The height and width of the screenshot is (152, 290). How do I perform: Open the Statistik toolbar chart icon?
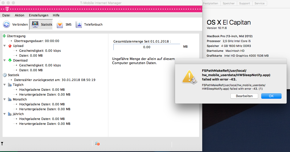coord(35,24)
